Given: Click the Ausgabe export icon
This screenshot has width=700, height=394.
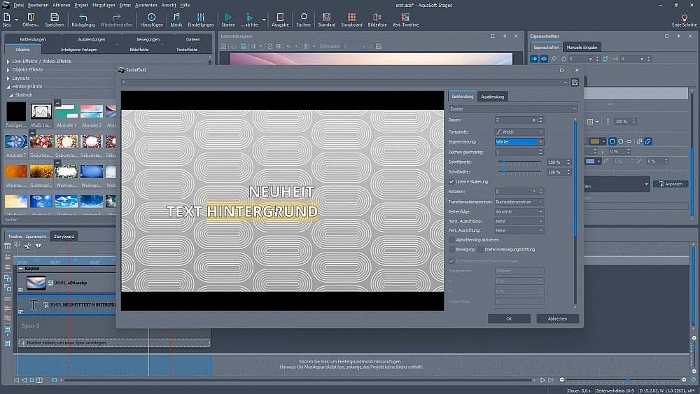Looking at the screenshot, I should (280, 17).
